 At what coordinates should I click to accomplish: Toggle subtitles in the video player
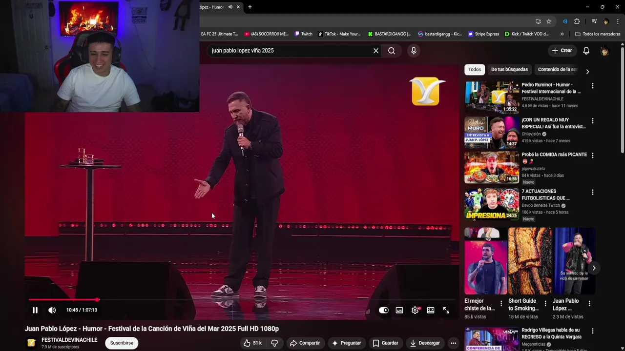[x=399, y=310]
